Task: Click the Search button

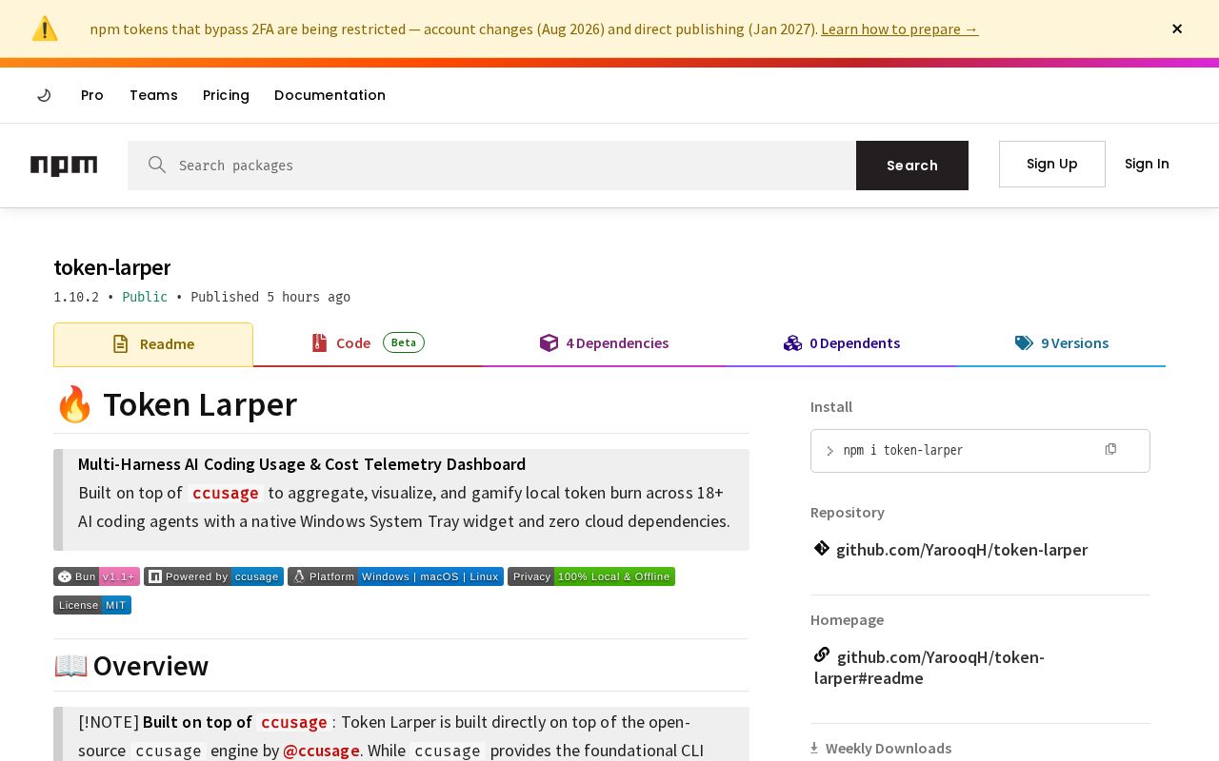Action: 912,166
